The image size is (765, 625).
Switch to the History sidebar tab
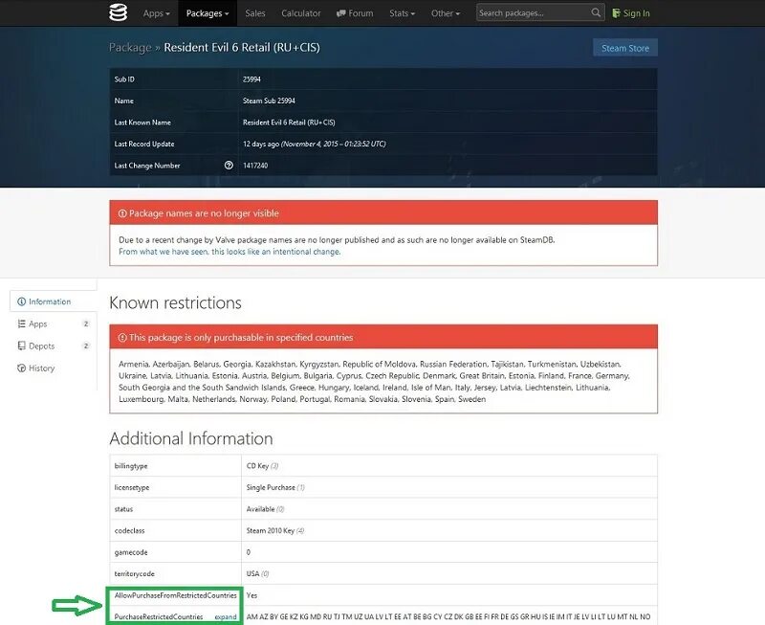pyautogui.click(x=40, y=368)
